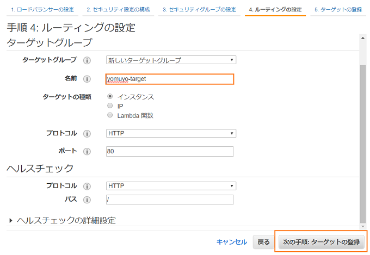
Task: Click info icon next to ターゲットグループ label
Action: tap(87, 60)
